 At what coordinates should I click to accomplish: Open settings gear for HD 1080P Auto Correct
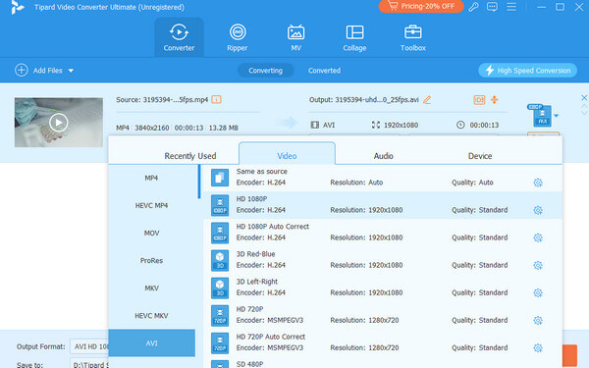(538, 237)
